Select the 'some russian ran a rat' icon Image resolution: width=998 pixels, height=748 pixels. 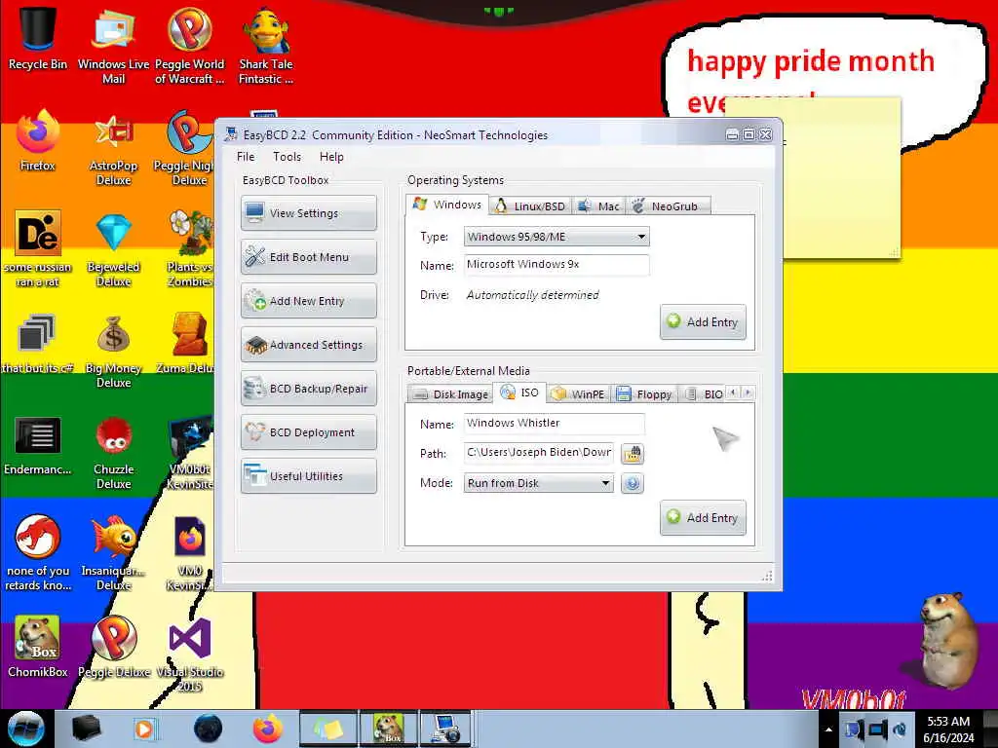(38, 249)
